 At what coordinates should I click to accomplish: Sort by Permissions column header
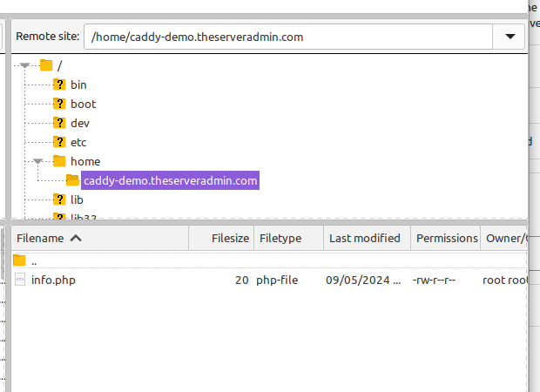pyautogui.click(x=446, y=238)
